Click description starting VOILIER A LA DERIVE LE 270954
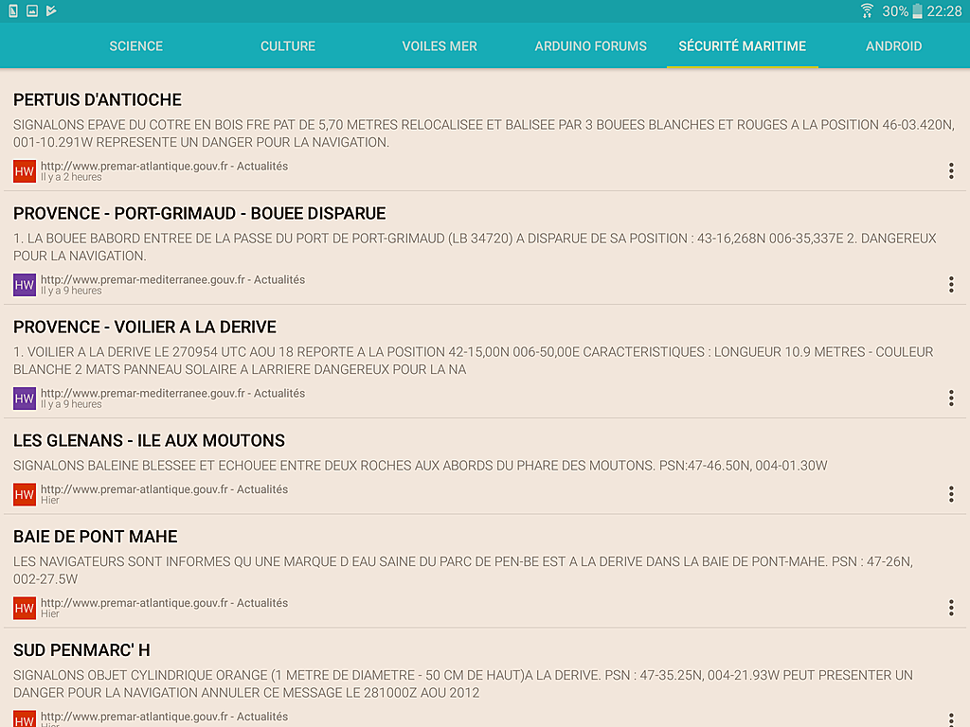This screenshot has height=727, width=970. click(474, 361)
